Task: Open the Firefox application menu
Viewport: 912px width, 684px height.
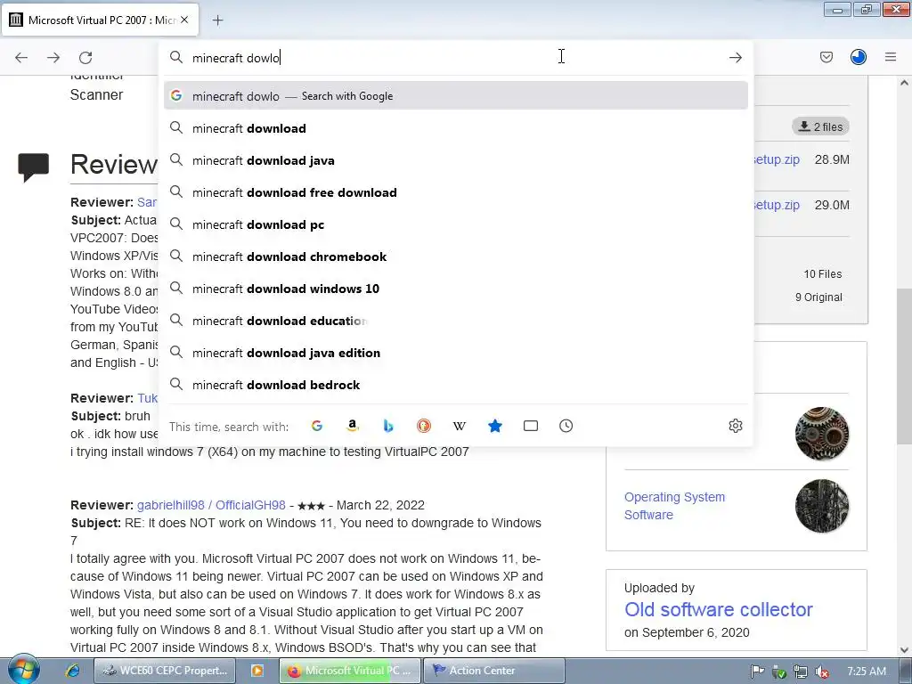Action: tap(891, 57)
